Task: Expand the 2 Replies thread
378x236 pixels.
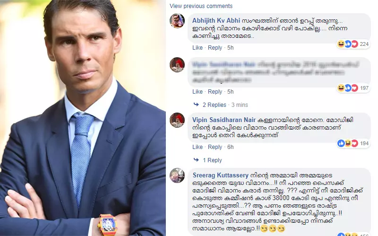Action: [215, 105]
